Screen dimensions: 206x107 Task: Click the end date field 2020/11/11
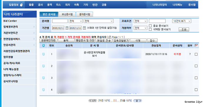coord(76,28)
